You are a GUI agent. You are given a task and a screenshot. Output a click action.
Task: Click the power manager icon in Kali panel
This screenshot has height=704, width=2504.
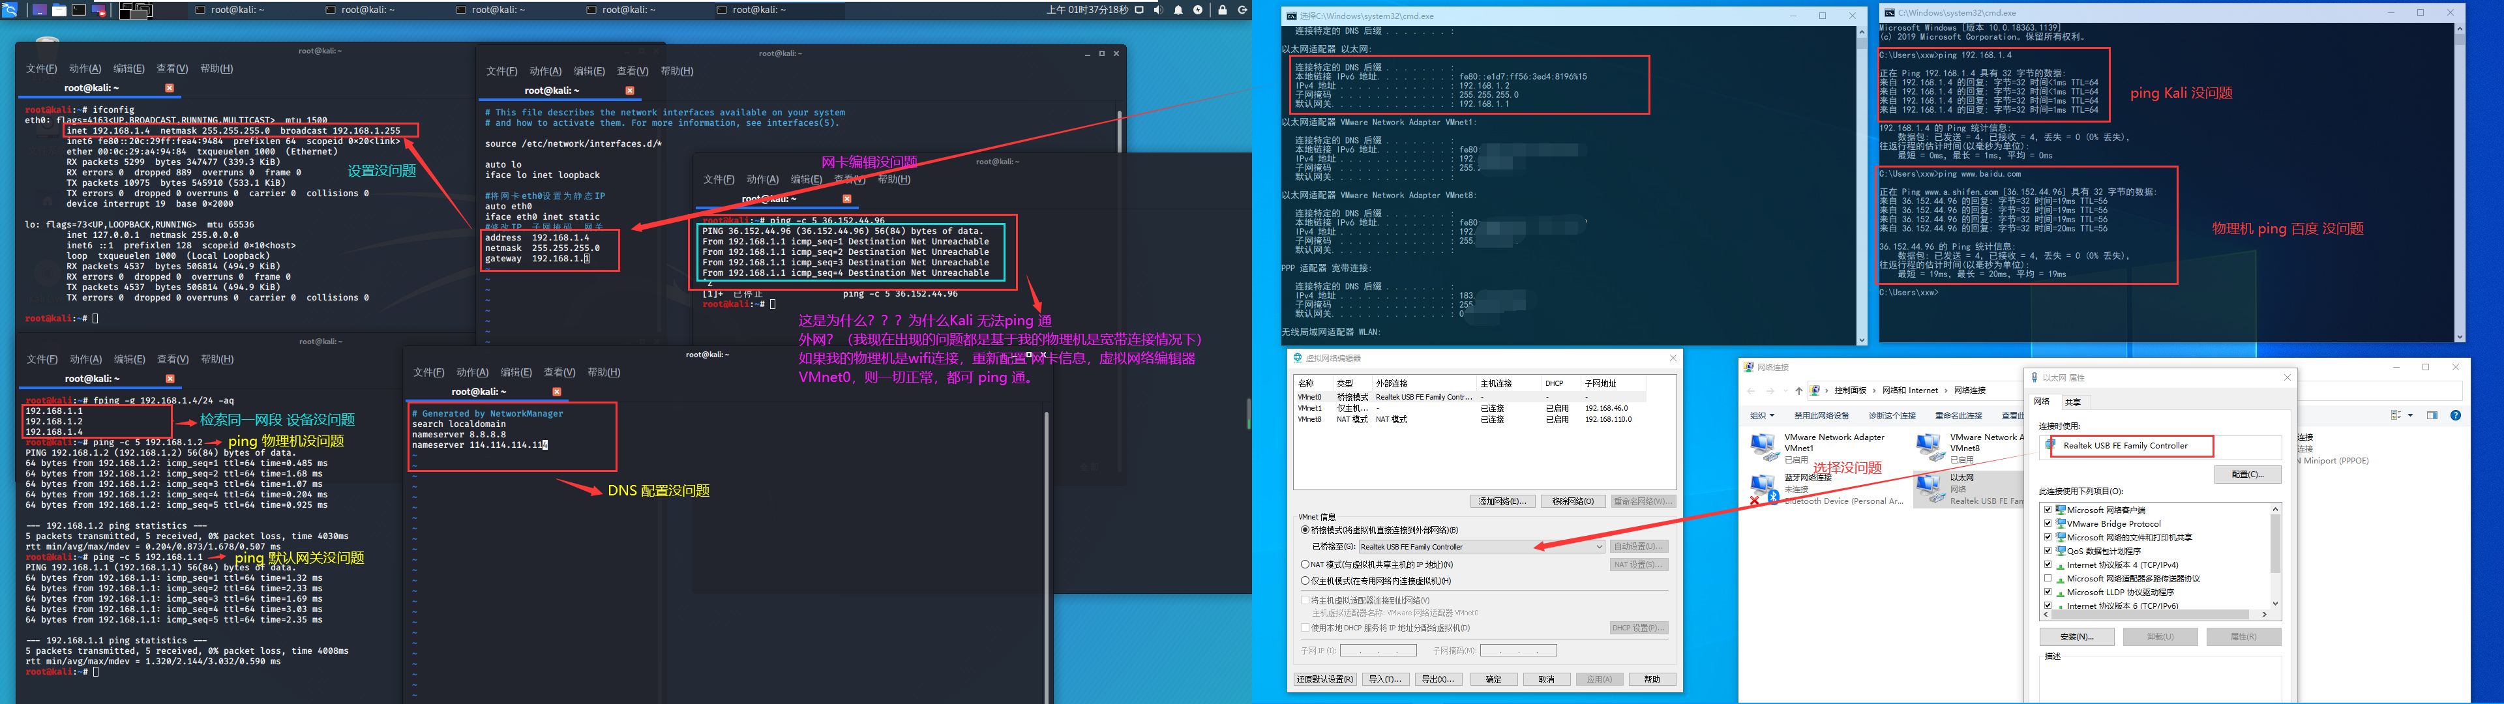(x=1198, y=10)
